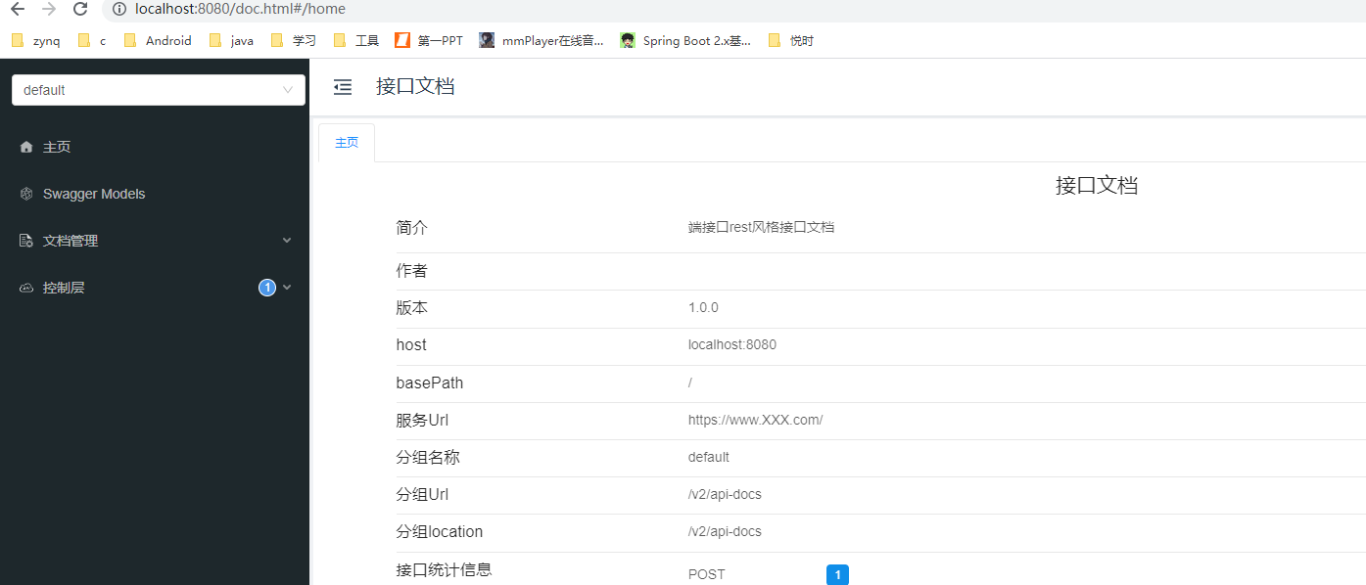Click the 控制层 cloud icon
This screenshot has width=1366, height=585.
point(26,288)
